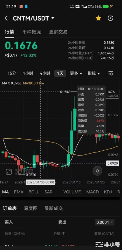Tap the QQ penguin notification icon

(x=26, y=7)
